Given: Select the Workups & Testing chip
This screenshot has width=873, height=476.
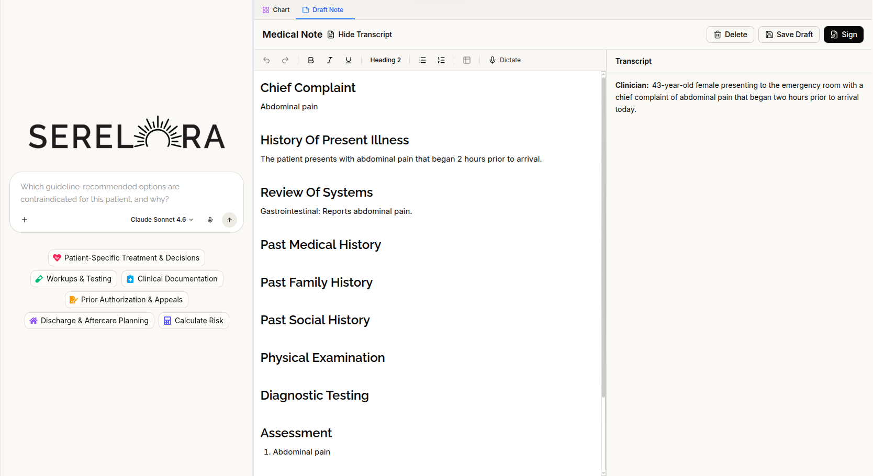Looking at the screenshot, I should (x=74, y=279).
